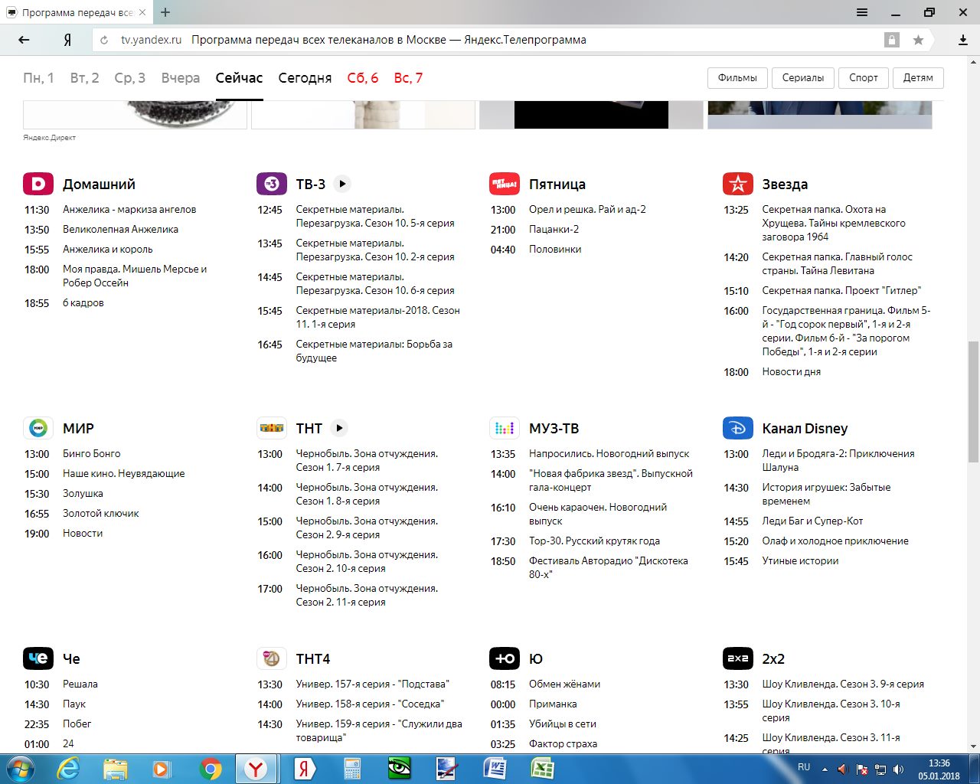Select the Сейчас tab
This screenshot has width=980, height=784.
(239, 77)
